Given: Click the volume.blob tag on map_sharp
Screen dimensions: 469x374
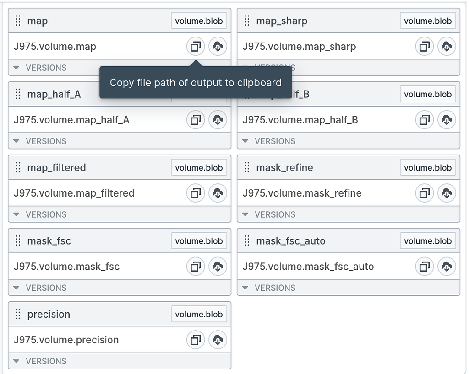Looking at the screenshot, I should tap(428, 21).
